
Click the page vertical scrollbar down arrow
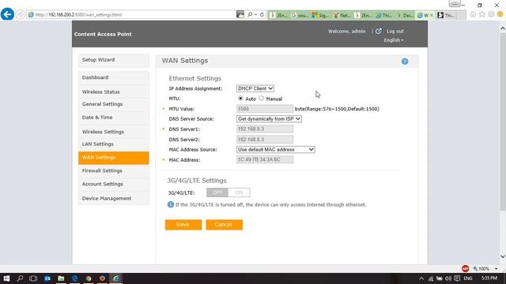click(x=503, y=256)
